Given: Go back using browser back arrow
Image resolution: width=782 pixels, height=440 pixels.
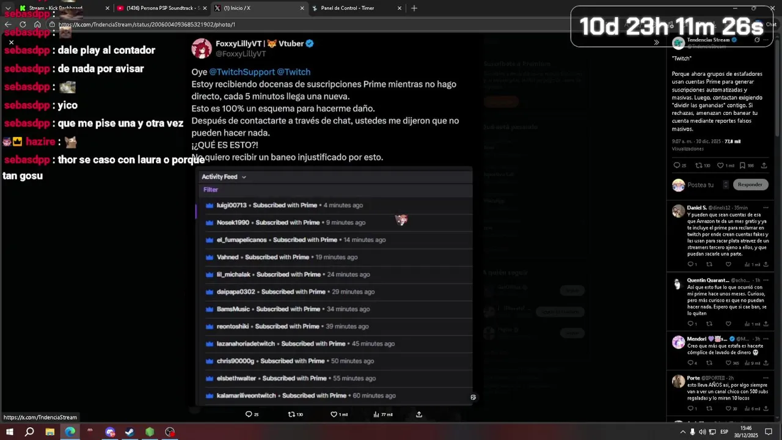Looking at the screenshot, I should (x=8, y=24).
